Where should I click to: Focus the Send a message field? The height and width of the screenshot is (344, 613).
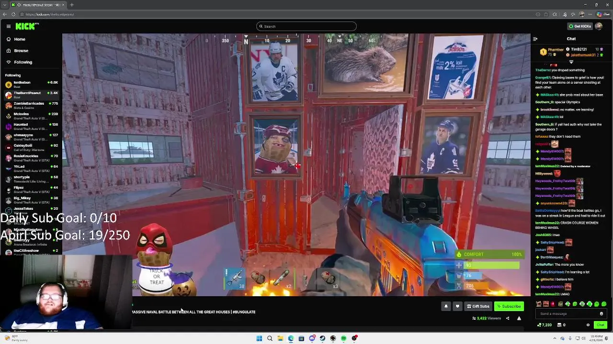pyautogui.click(x=568, y=314)
